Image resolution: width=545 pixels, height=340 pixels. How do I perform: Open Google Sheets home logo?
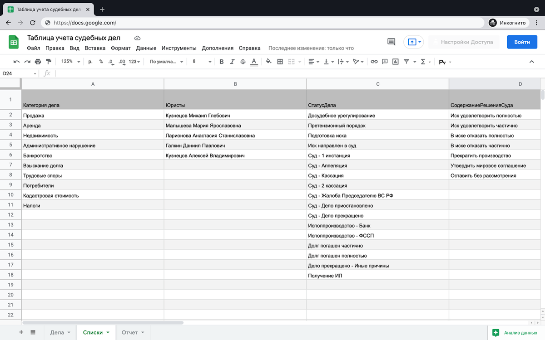point(14,42)
